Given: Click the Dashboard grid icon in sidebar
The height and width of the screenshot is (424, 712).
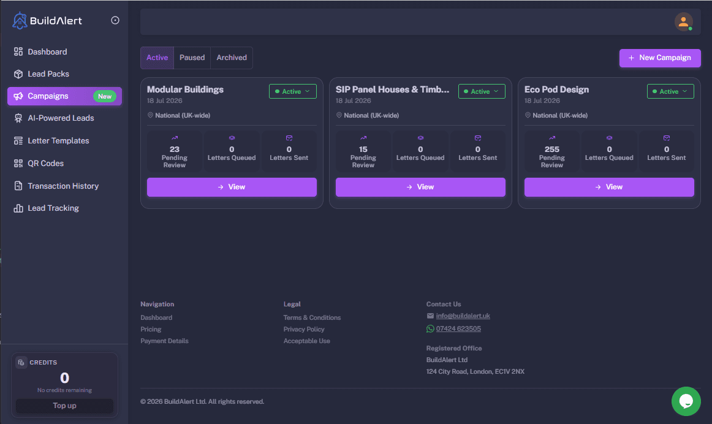Looking at the screenshot, I should click(18, 51).
